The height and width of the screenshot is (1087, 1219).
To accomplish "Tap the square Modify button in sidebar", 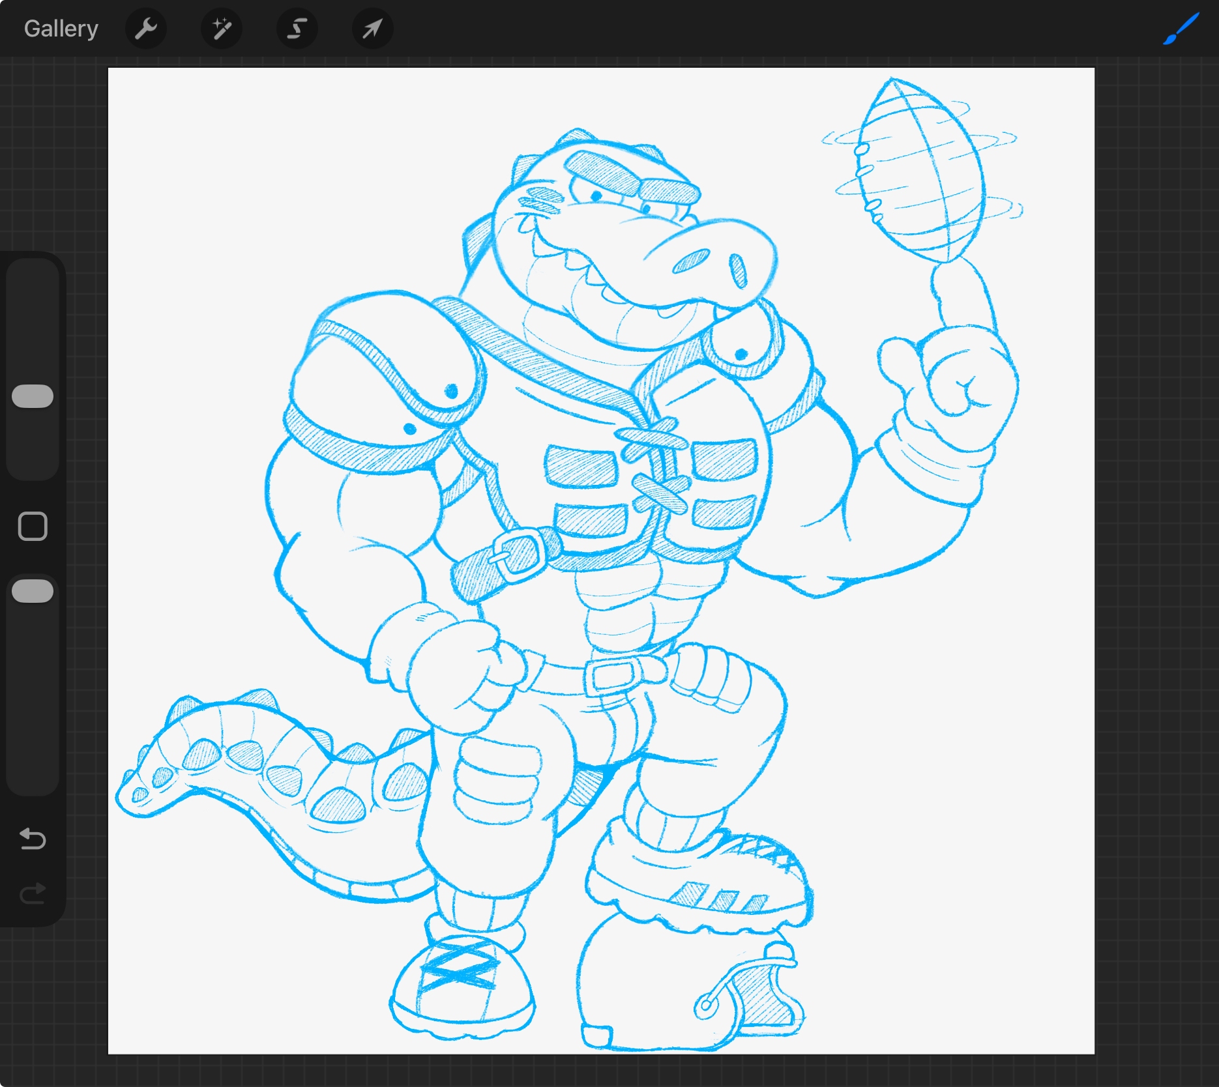I will (33, 526).
